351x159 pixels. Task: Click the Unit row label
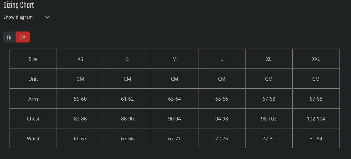point(33,79)
